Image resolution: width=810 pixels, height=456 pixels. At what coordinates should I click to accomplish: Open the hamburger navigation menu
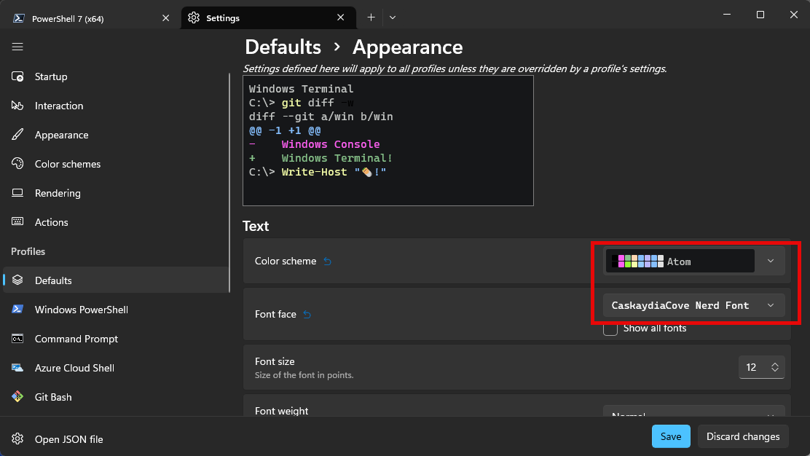pyautogui.click(x=17, y=47)
